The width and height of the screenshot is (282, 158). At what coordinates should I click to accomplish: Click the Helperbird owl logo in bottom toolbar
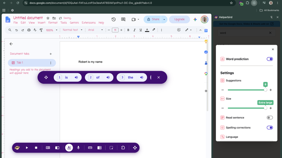pyautogui.click(x=17, y=148)
